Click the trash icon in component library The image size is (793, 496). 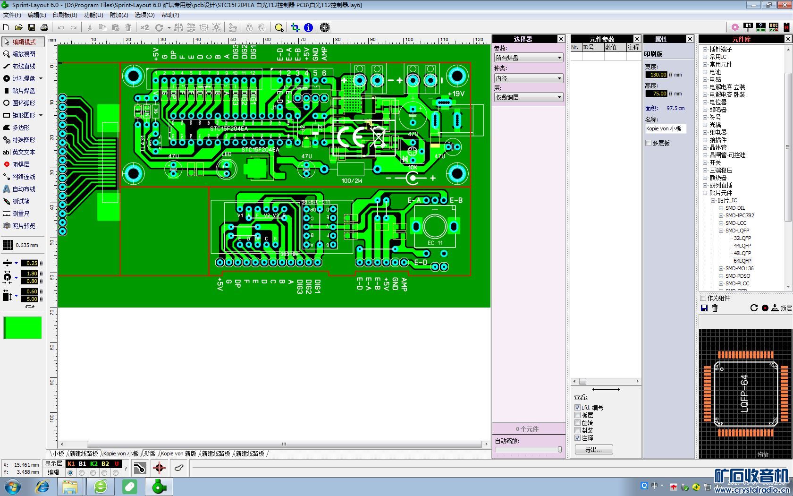point(715,308)
